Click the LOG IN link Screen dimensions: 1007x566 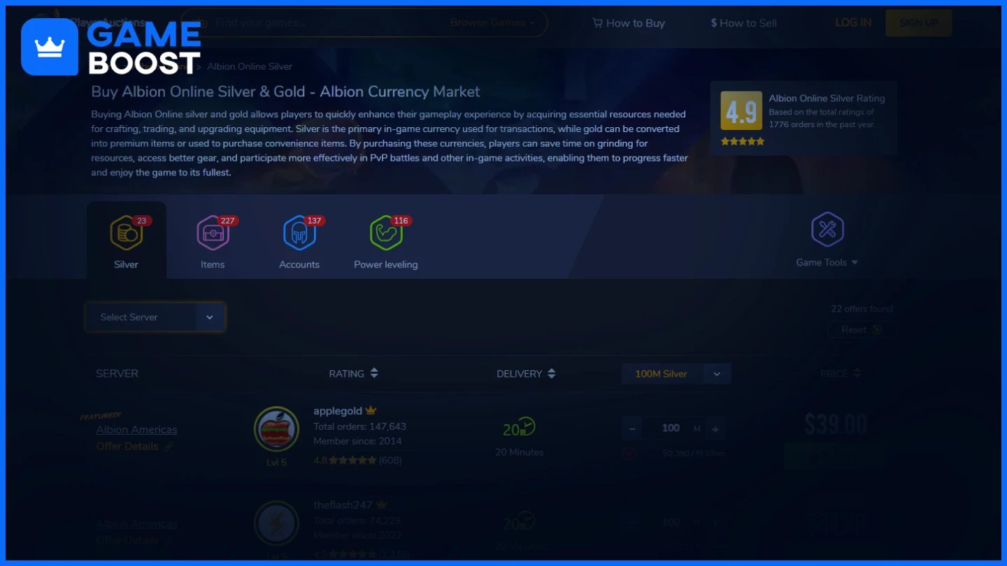[853, 22]
